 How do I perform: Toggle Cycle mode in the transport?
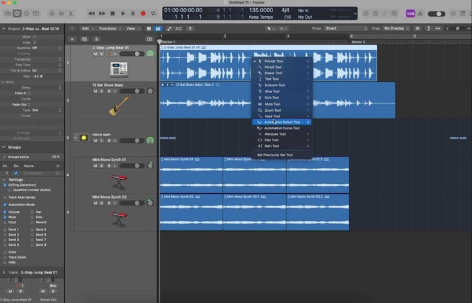click(x=154, y=13)
